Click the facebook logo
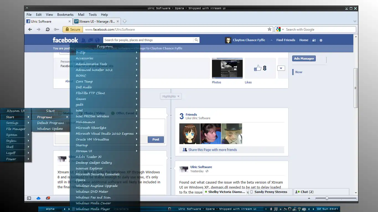378x212 pixels. tap(65, 40)
